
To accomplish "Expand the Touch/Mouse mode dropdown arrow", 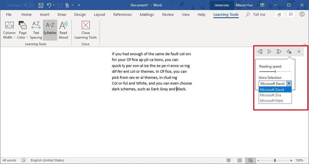I will point(72,5).
